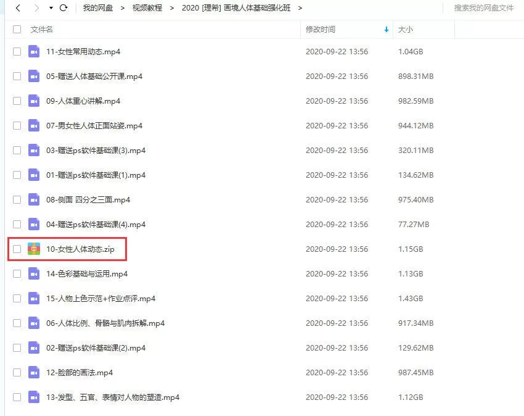Click the 搜索我的网盘文件 search box
The image size is (524, 416).
483,8
